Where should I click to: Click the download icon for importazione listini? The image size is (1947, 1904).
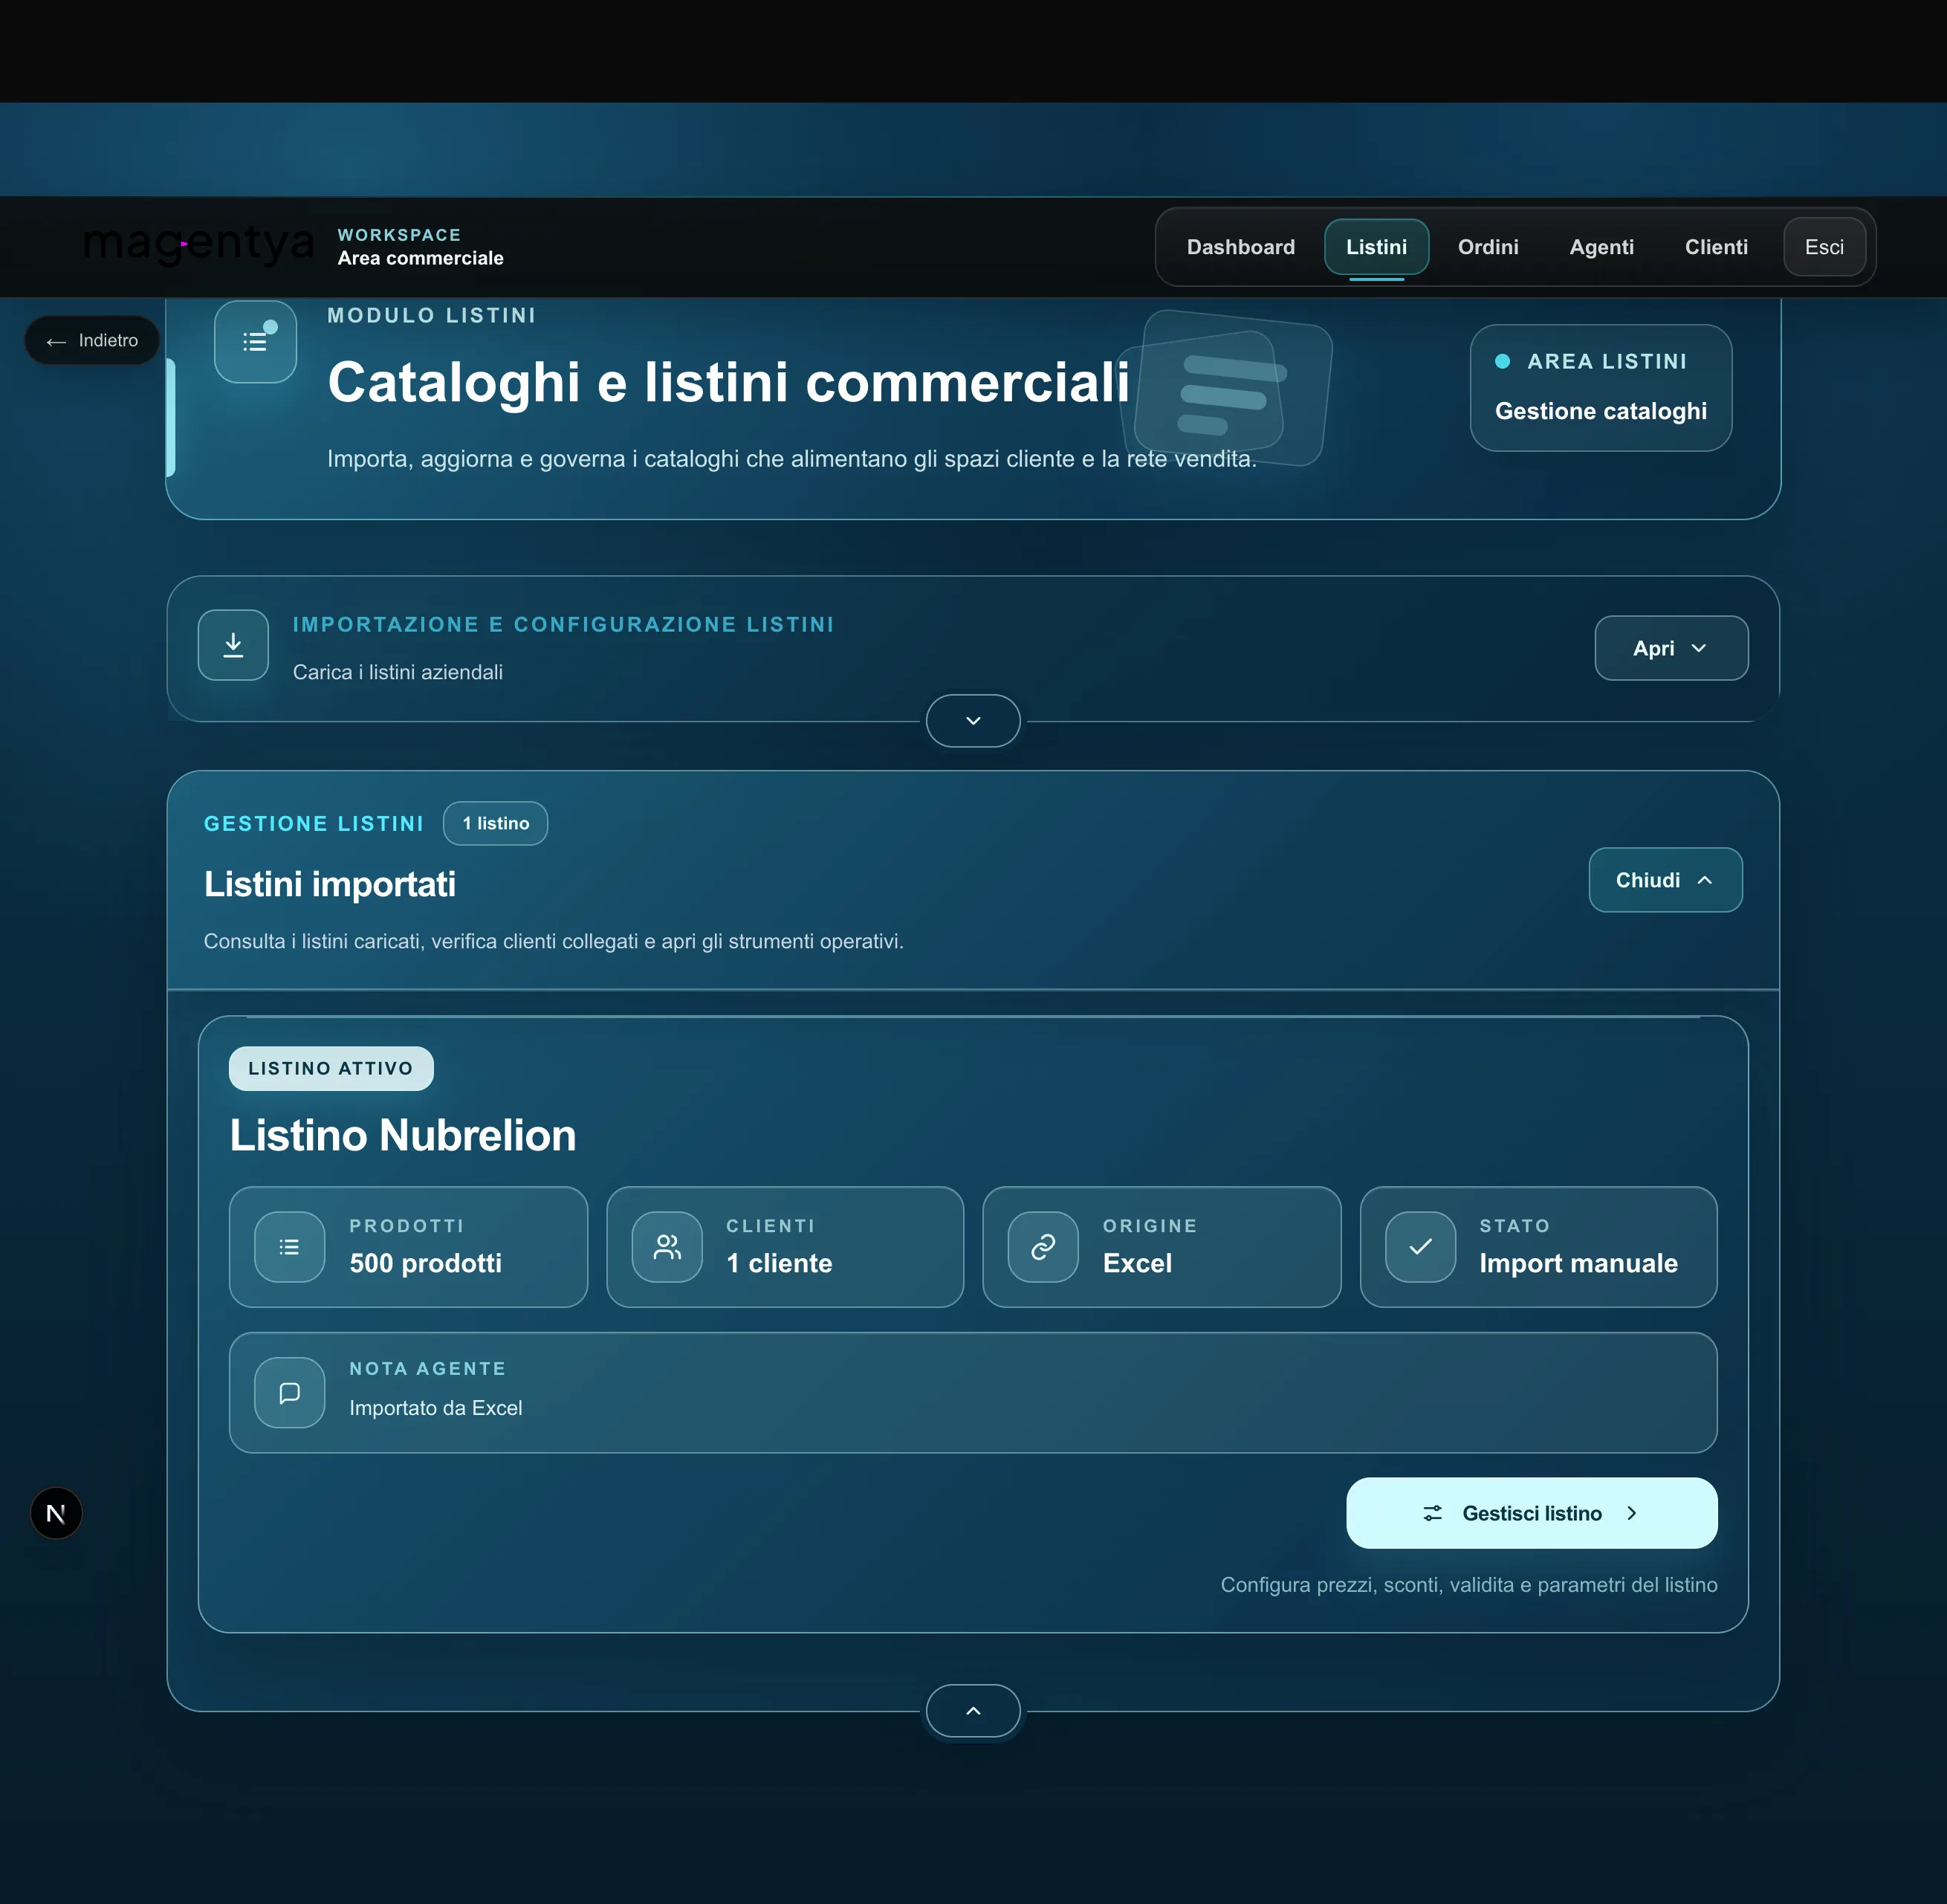(x=233, y=645)
